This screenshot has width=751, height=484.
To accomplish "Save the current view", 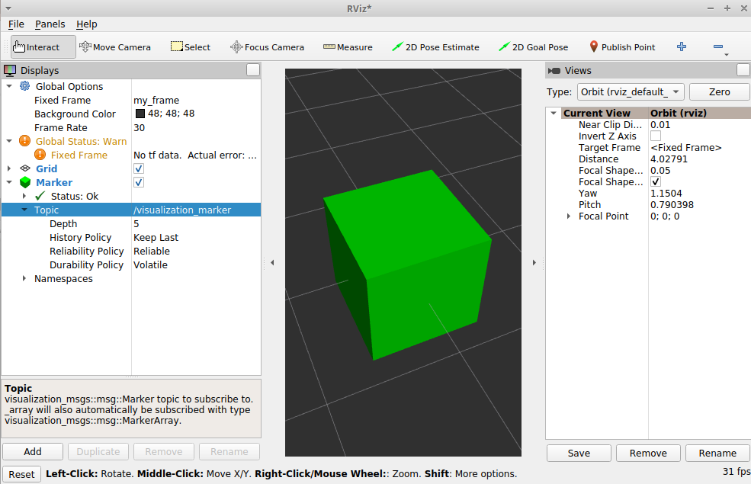I will pyautogui.click(x=579, y=453).
